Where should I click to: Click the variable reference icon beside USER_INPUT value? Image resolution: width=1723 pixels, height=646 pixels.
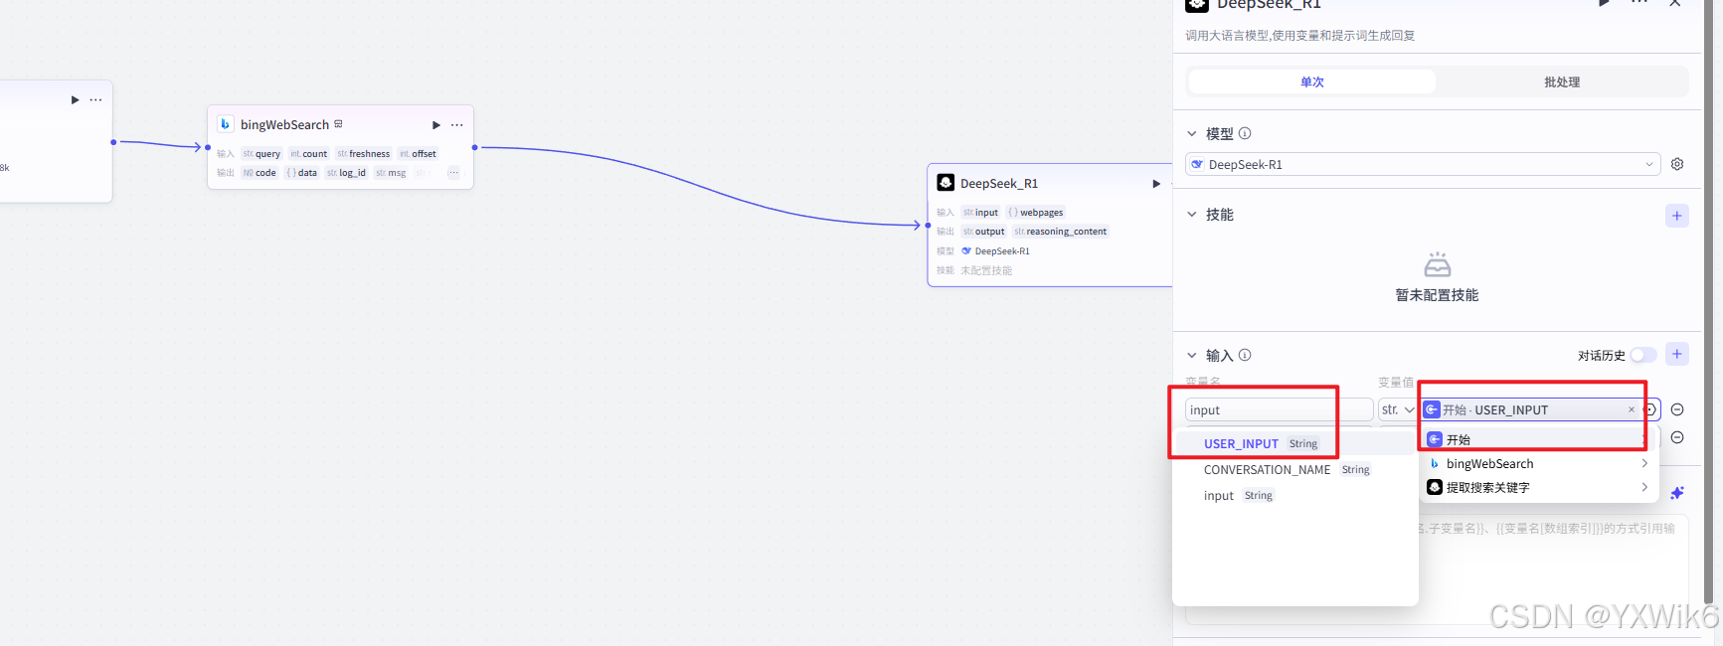click(x=1650, y=409)
